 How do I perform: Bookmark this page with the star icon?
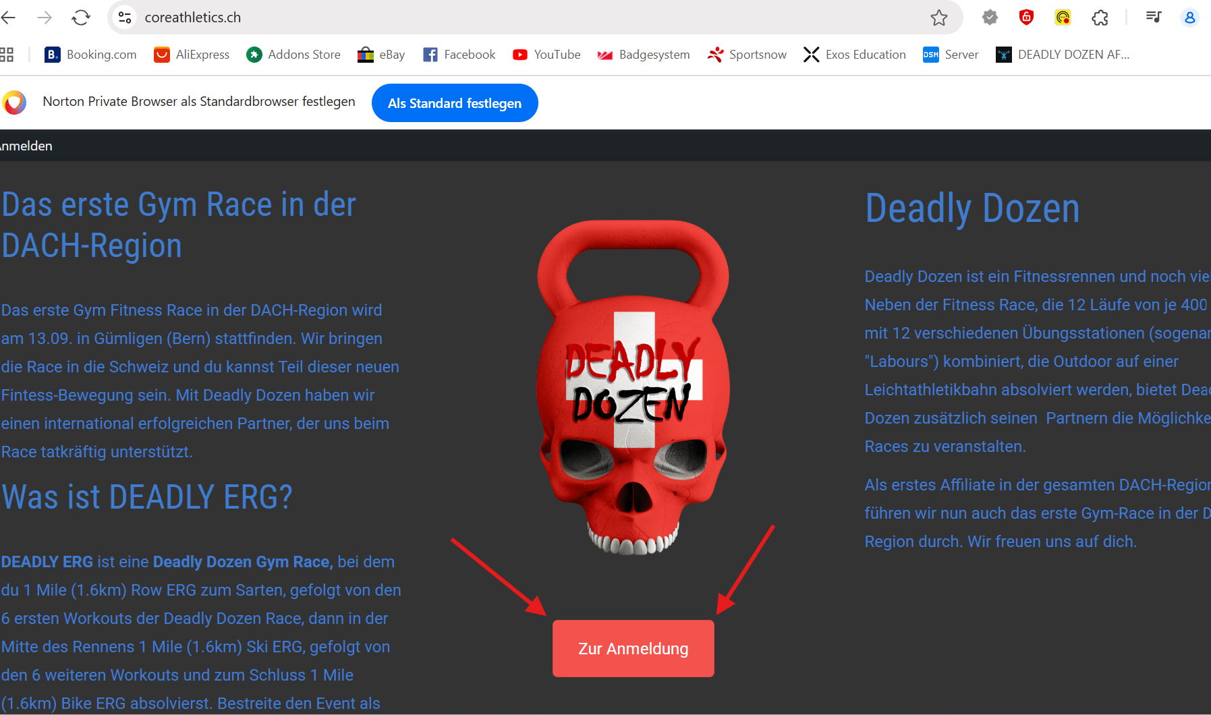939,18
